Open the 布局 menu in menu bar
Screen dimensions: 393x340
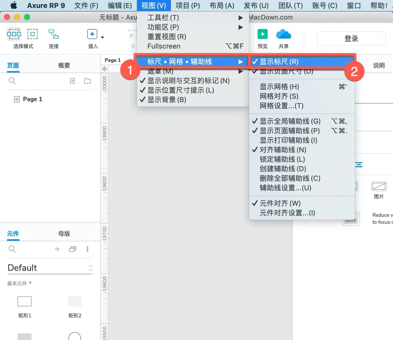click(221, 5)
